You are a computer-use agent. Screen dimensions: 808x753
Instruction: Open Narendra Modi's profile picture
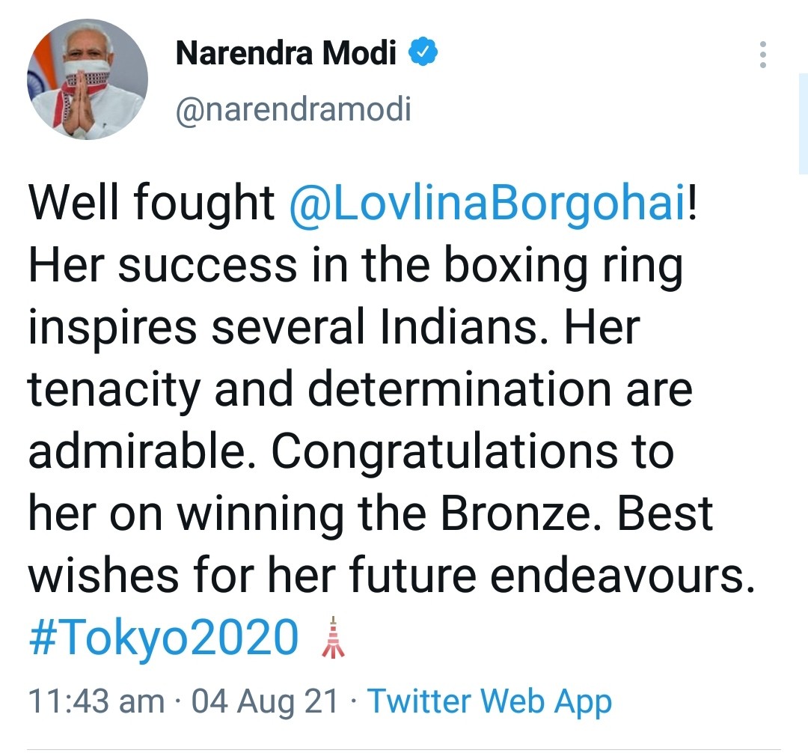tap(88, 80)
